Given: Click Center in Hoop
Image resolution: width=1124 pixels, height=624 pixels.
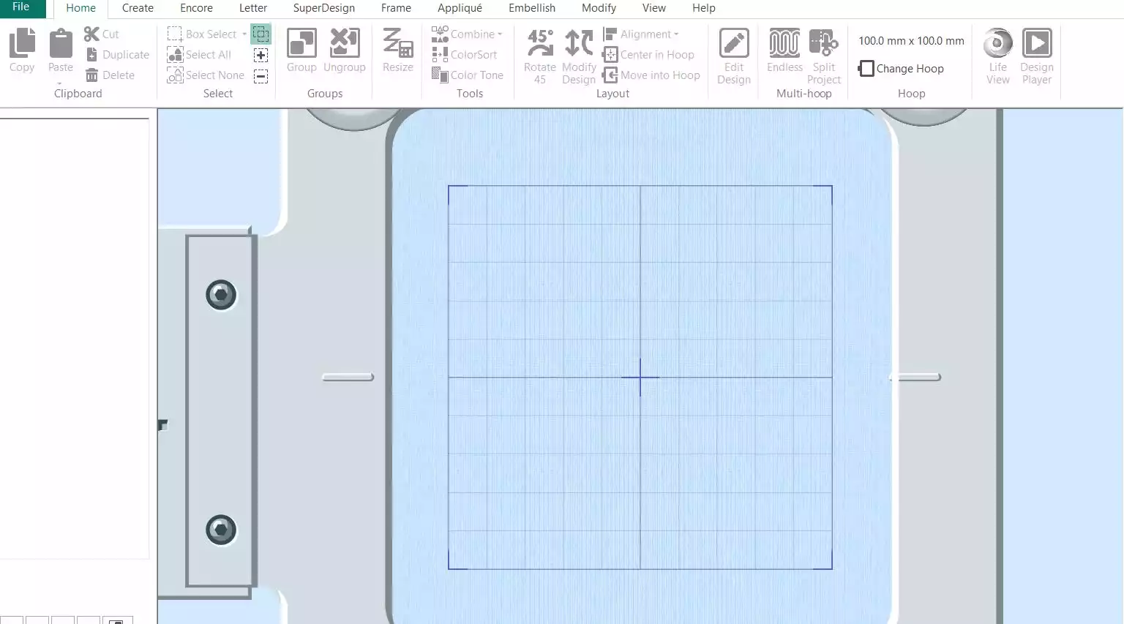Looking at the screenshot, I should click(648, 55).
